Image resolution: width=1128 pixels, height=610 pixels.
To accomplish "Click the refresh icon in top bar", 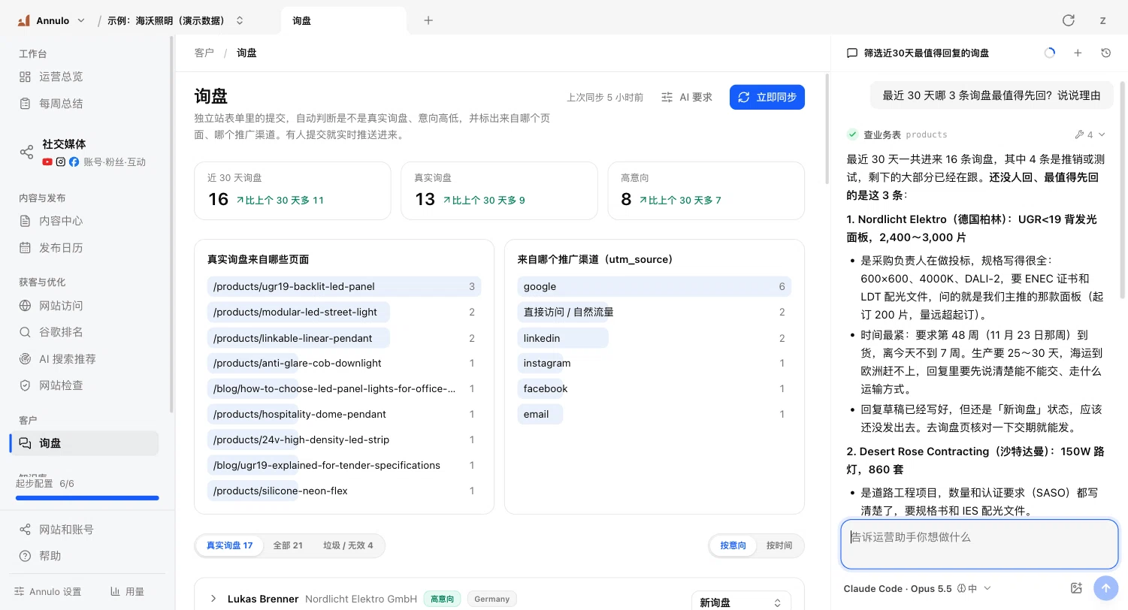I will pyautogui.click(x=1068, y=20).
